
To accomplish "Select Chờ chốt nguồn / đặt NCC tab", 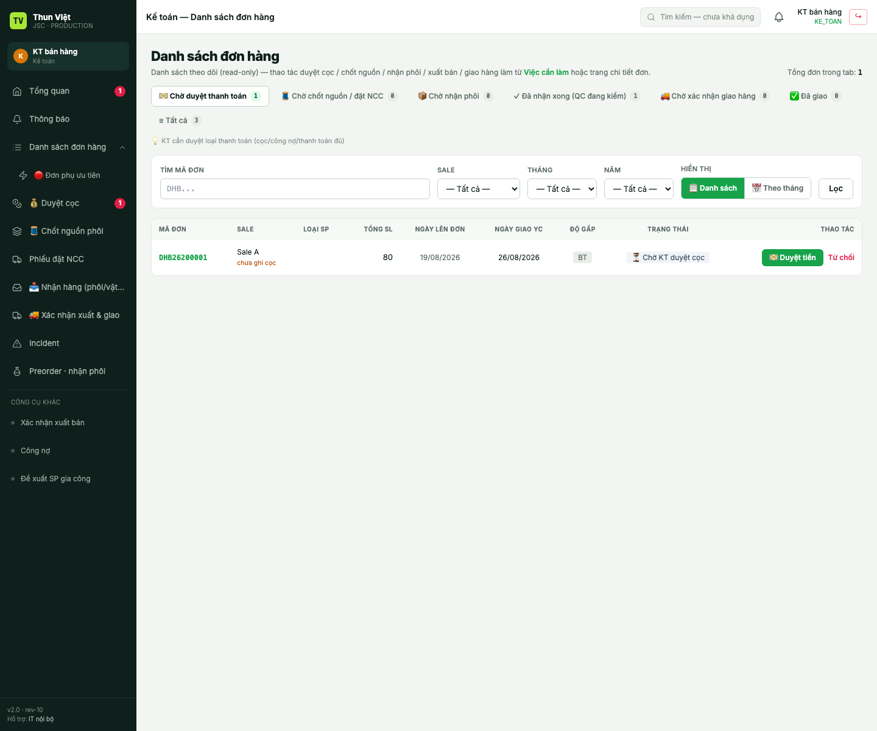I will click(x=339, y=96).
